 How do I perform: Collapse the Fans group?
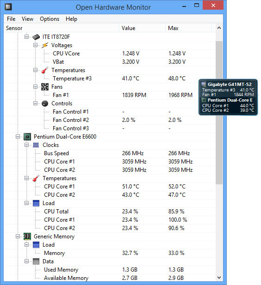click(x=35, y=87)
